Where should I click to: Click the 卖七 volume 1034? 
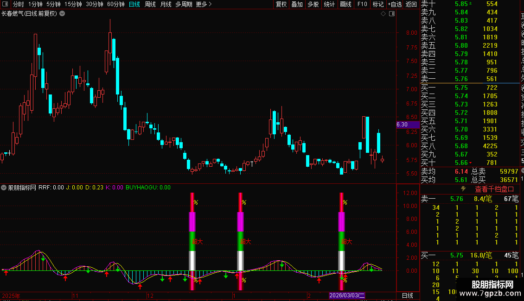tap(490, 29)
